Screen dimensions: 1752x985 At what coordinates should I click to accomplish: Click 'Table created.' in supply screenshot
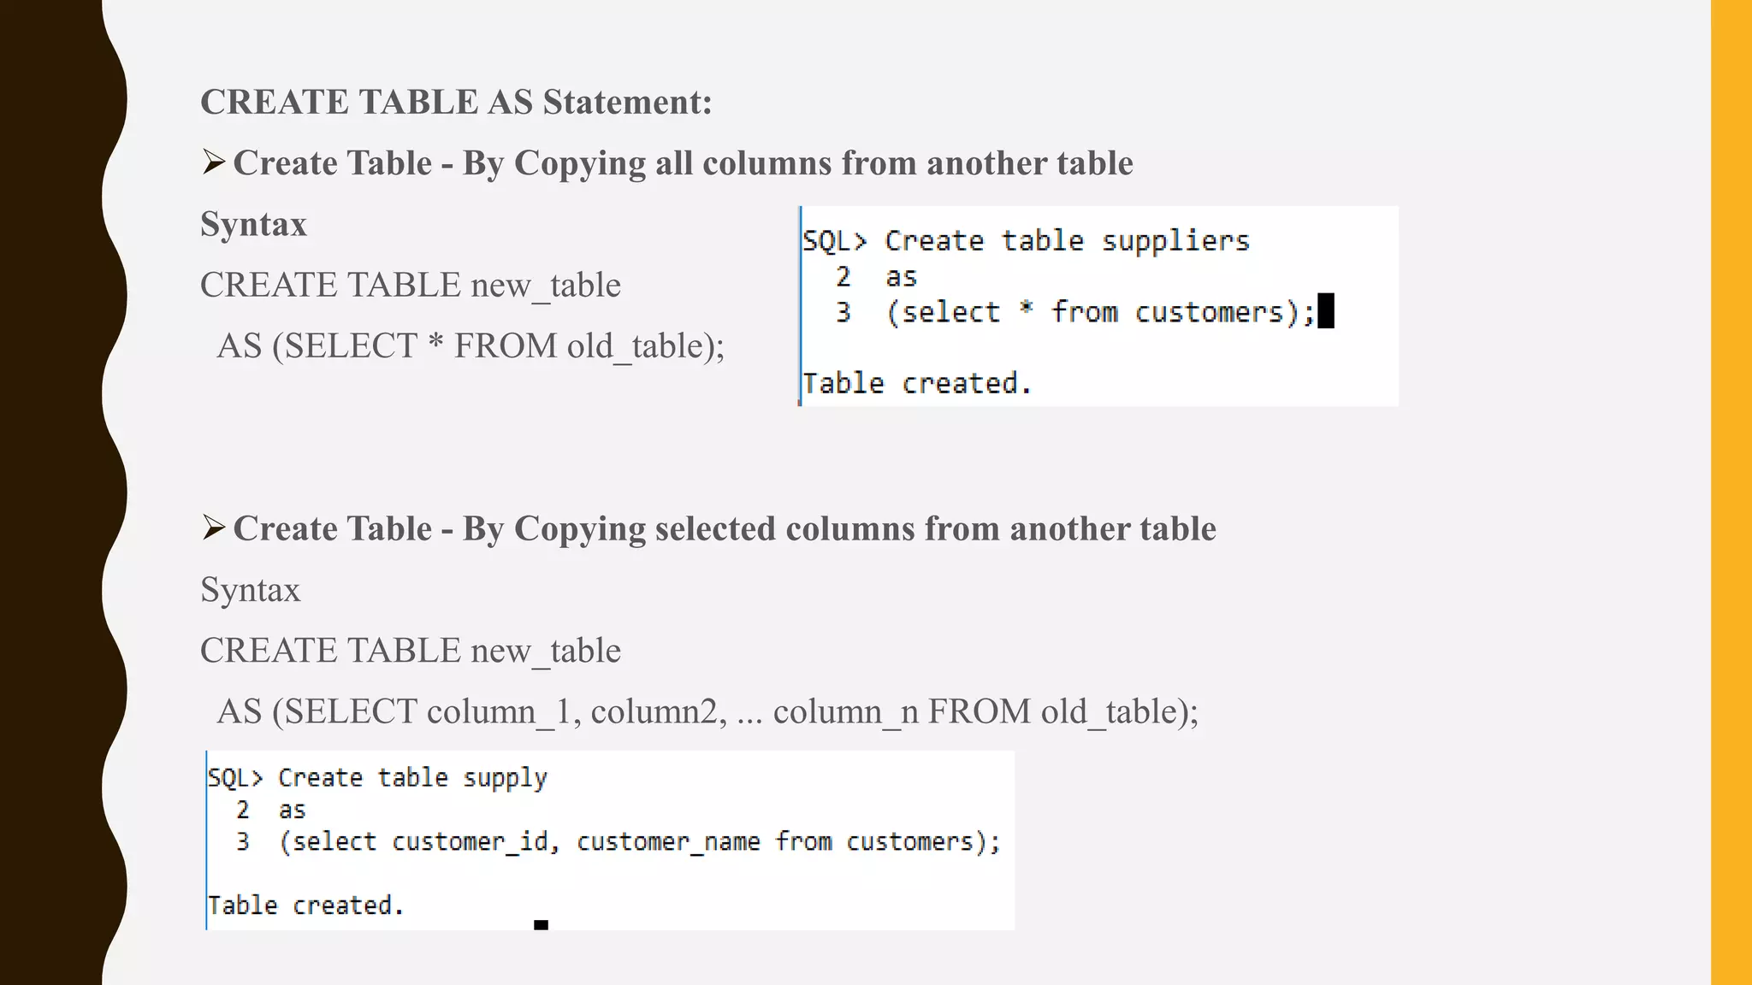pyautogui.click(x=305, y=905)
